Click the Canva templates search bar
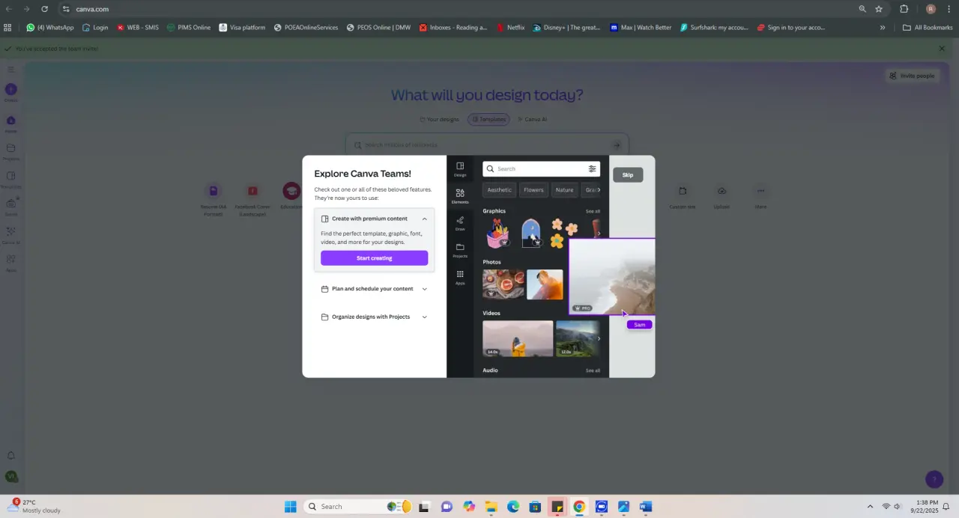Screen dimensions: 959x518 pyautogui.click(x=487, y=145)
